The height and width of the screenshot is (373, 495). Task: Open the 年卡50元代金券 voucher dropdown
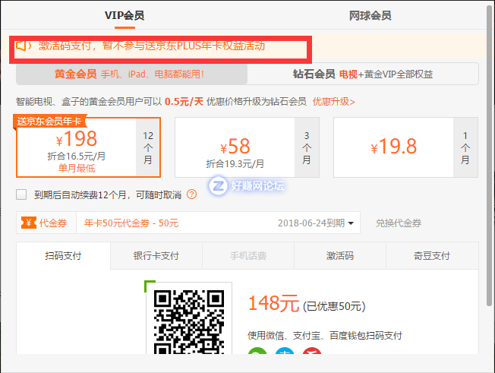click(x=218, y=223)
